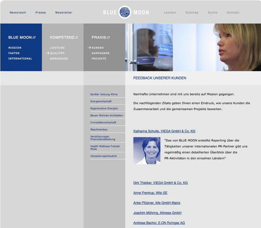View the Sitemap
The height and width of the screenshot is (228, 261).
pos(192,12)
